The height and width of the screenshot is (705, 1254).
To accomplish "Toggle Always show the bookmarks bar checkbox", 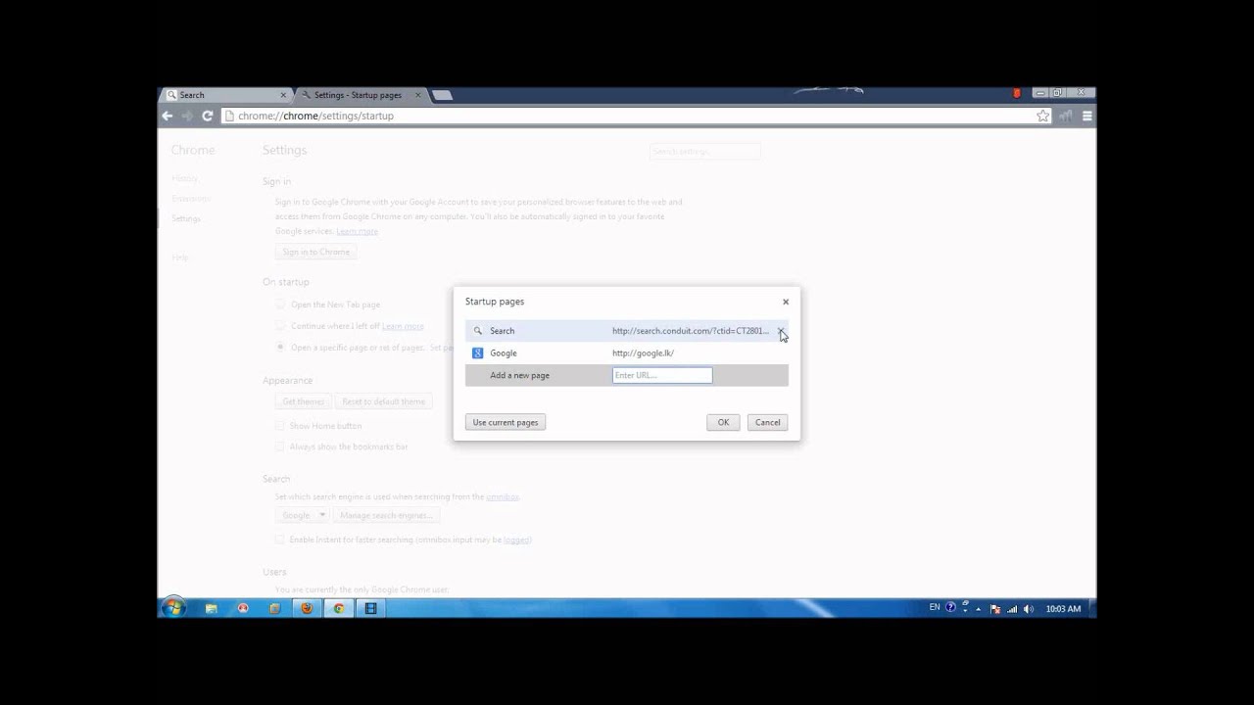I will point(280,446).
